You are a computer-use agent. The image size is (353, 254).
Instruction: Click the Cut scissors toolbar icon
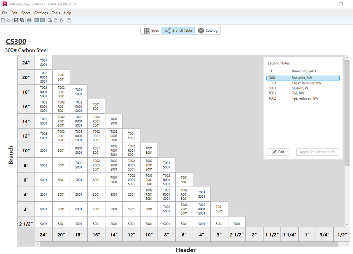click(x=50, y=21)
